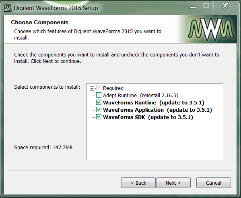This screenshot has height=198, width=241.
Task: Cancel the setup wizard
Action: 214,183
